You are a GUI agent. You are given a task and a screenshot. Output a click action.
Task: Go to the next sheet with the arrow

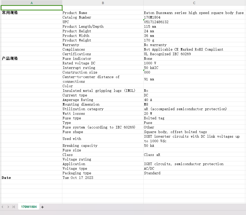pyautogui.click(x=8, y=207)
